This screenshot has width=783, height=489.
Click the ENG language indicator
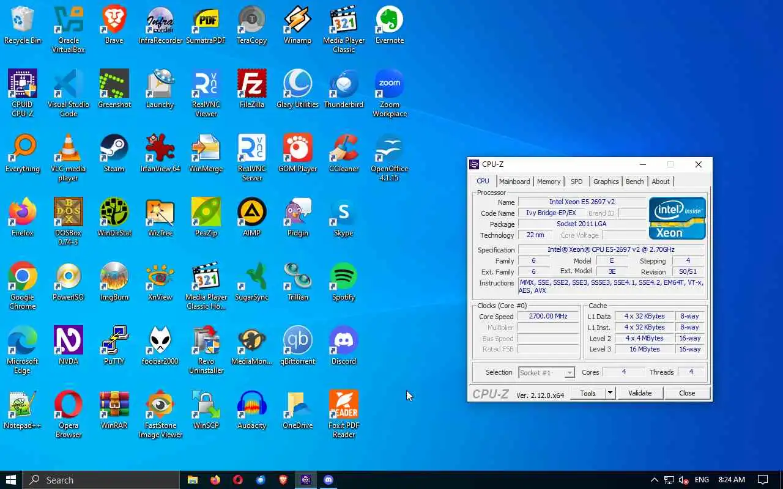point(702,480)
